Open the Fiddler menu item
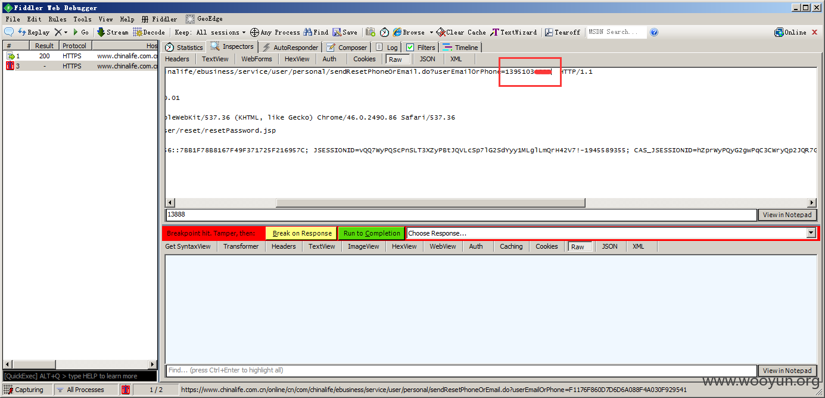 click(x=159, y=19)
